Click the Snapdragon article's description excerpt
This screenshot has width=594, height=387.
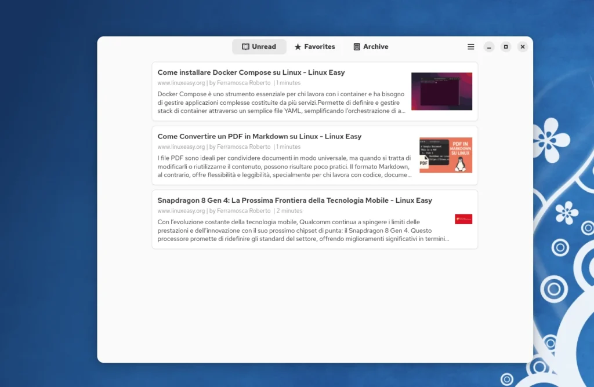click(x=302, y=230)
